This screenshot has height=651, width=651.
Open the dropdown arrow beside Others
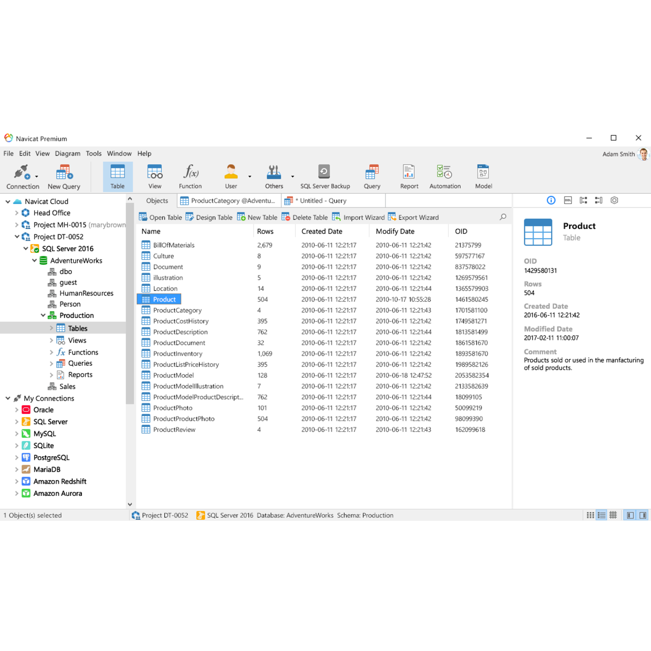292,177
